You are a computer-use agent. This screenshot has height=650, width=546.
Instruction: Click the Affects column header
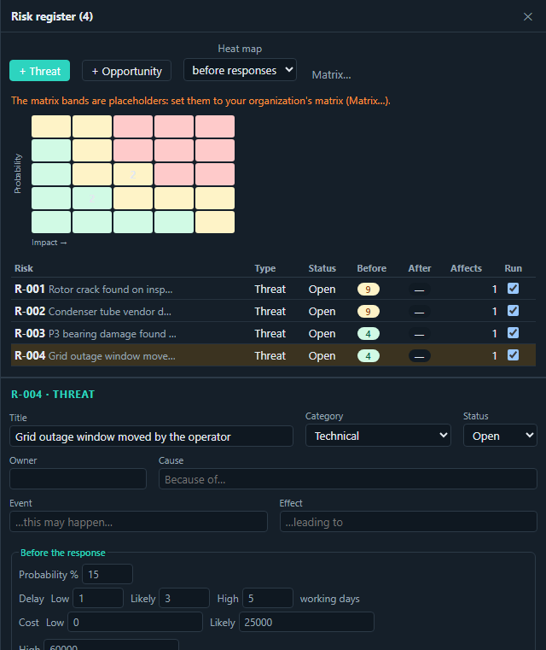466,268
